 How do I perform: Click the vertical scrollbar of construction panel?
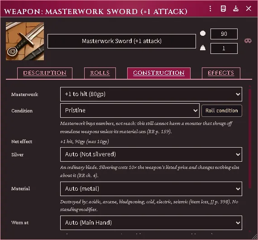(250, 138)
